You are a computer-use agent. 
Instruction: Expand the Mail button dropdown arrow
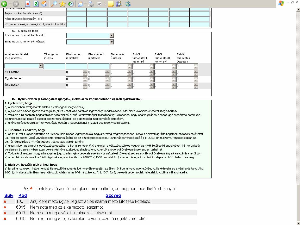tap(85, 4)
